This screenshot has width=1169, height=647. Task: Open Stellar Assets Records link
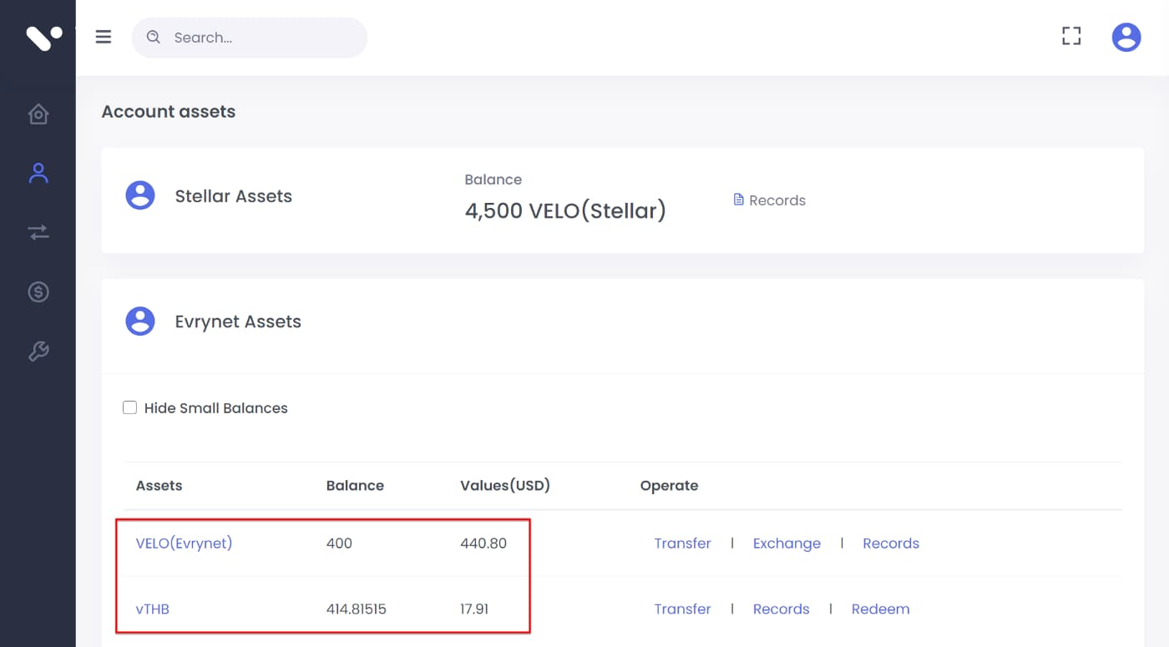[777, 200]
